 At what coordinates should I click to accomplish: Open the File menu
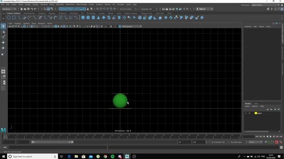click(x=3, y=4)
